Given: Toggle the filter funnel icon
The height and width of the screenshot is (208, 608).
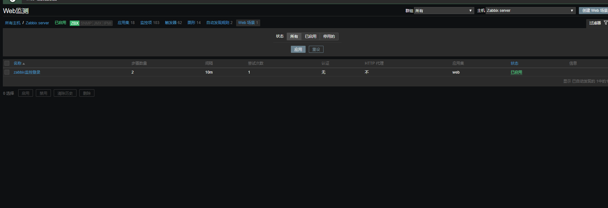Looking at the screenshot, I should tap(605, 23).
